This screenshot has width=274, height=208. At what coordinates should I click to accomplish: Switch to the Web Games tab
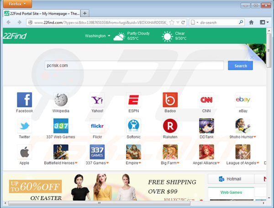click(231, 192)
